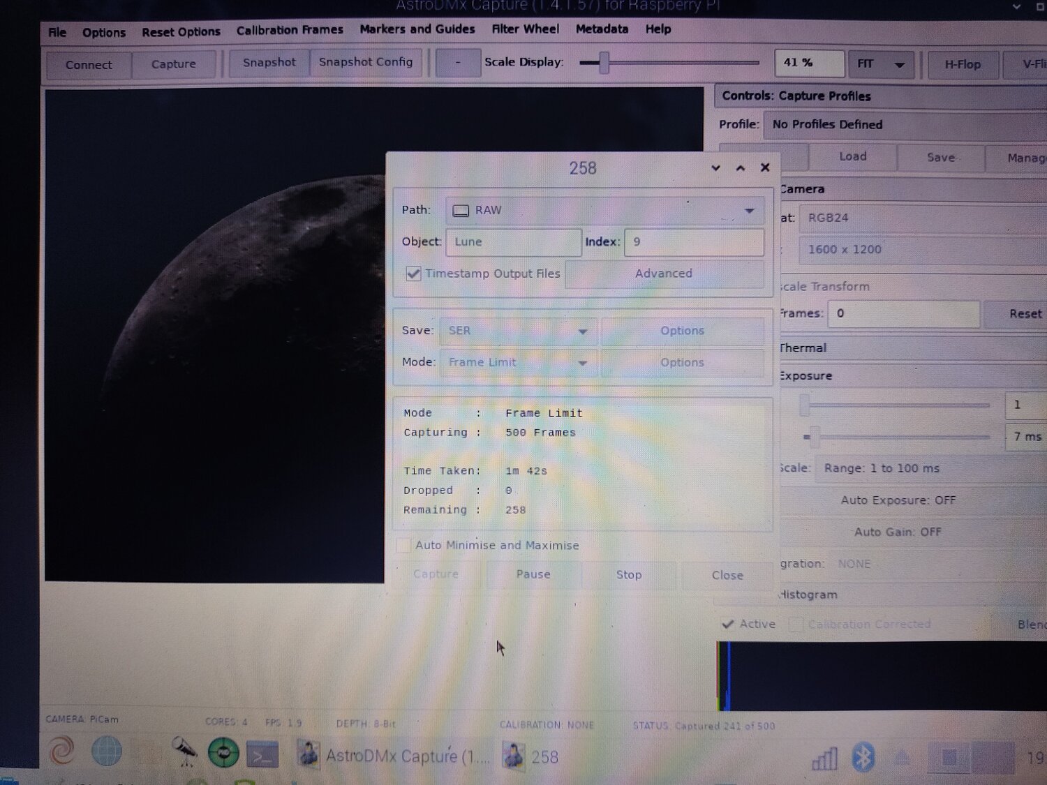
Task: Open Advanced output settings
Action: point(664,274)
